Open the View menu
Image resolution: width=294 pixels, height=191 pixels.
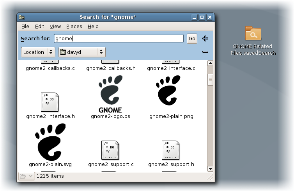[55, 27]
